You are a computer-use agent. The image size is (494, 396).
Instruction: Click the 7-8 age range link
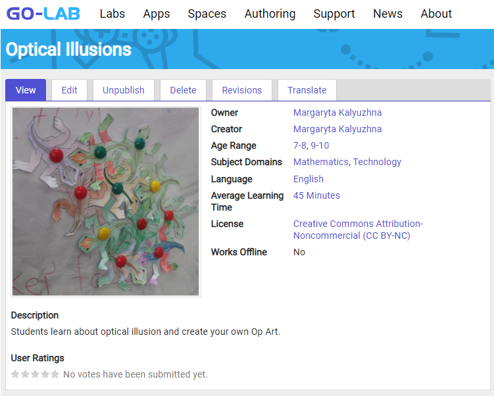click(299, 145)
